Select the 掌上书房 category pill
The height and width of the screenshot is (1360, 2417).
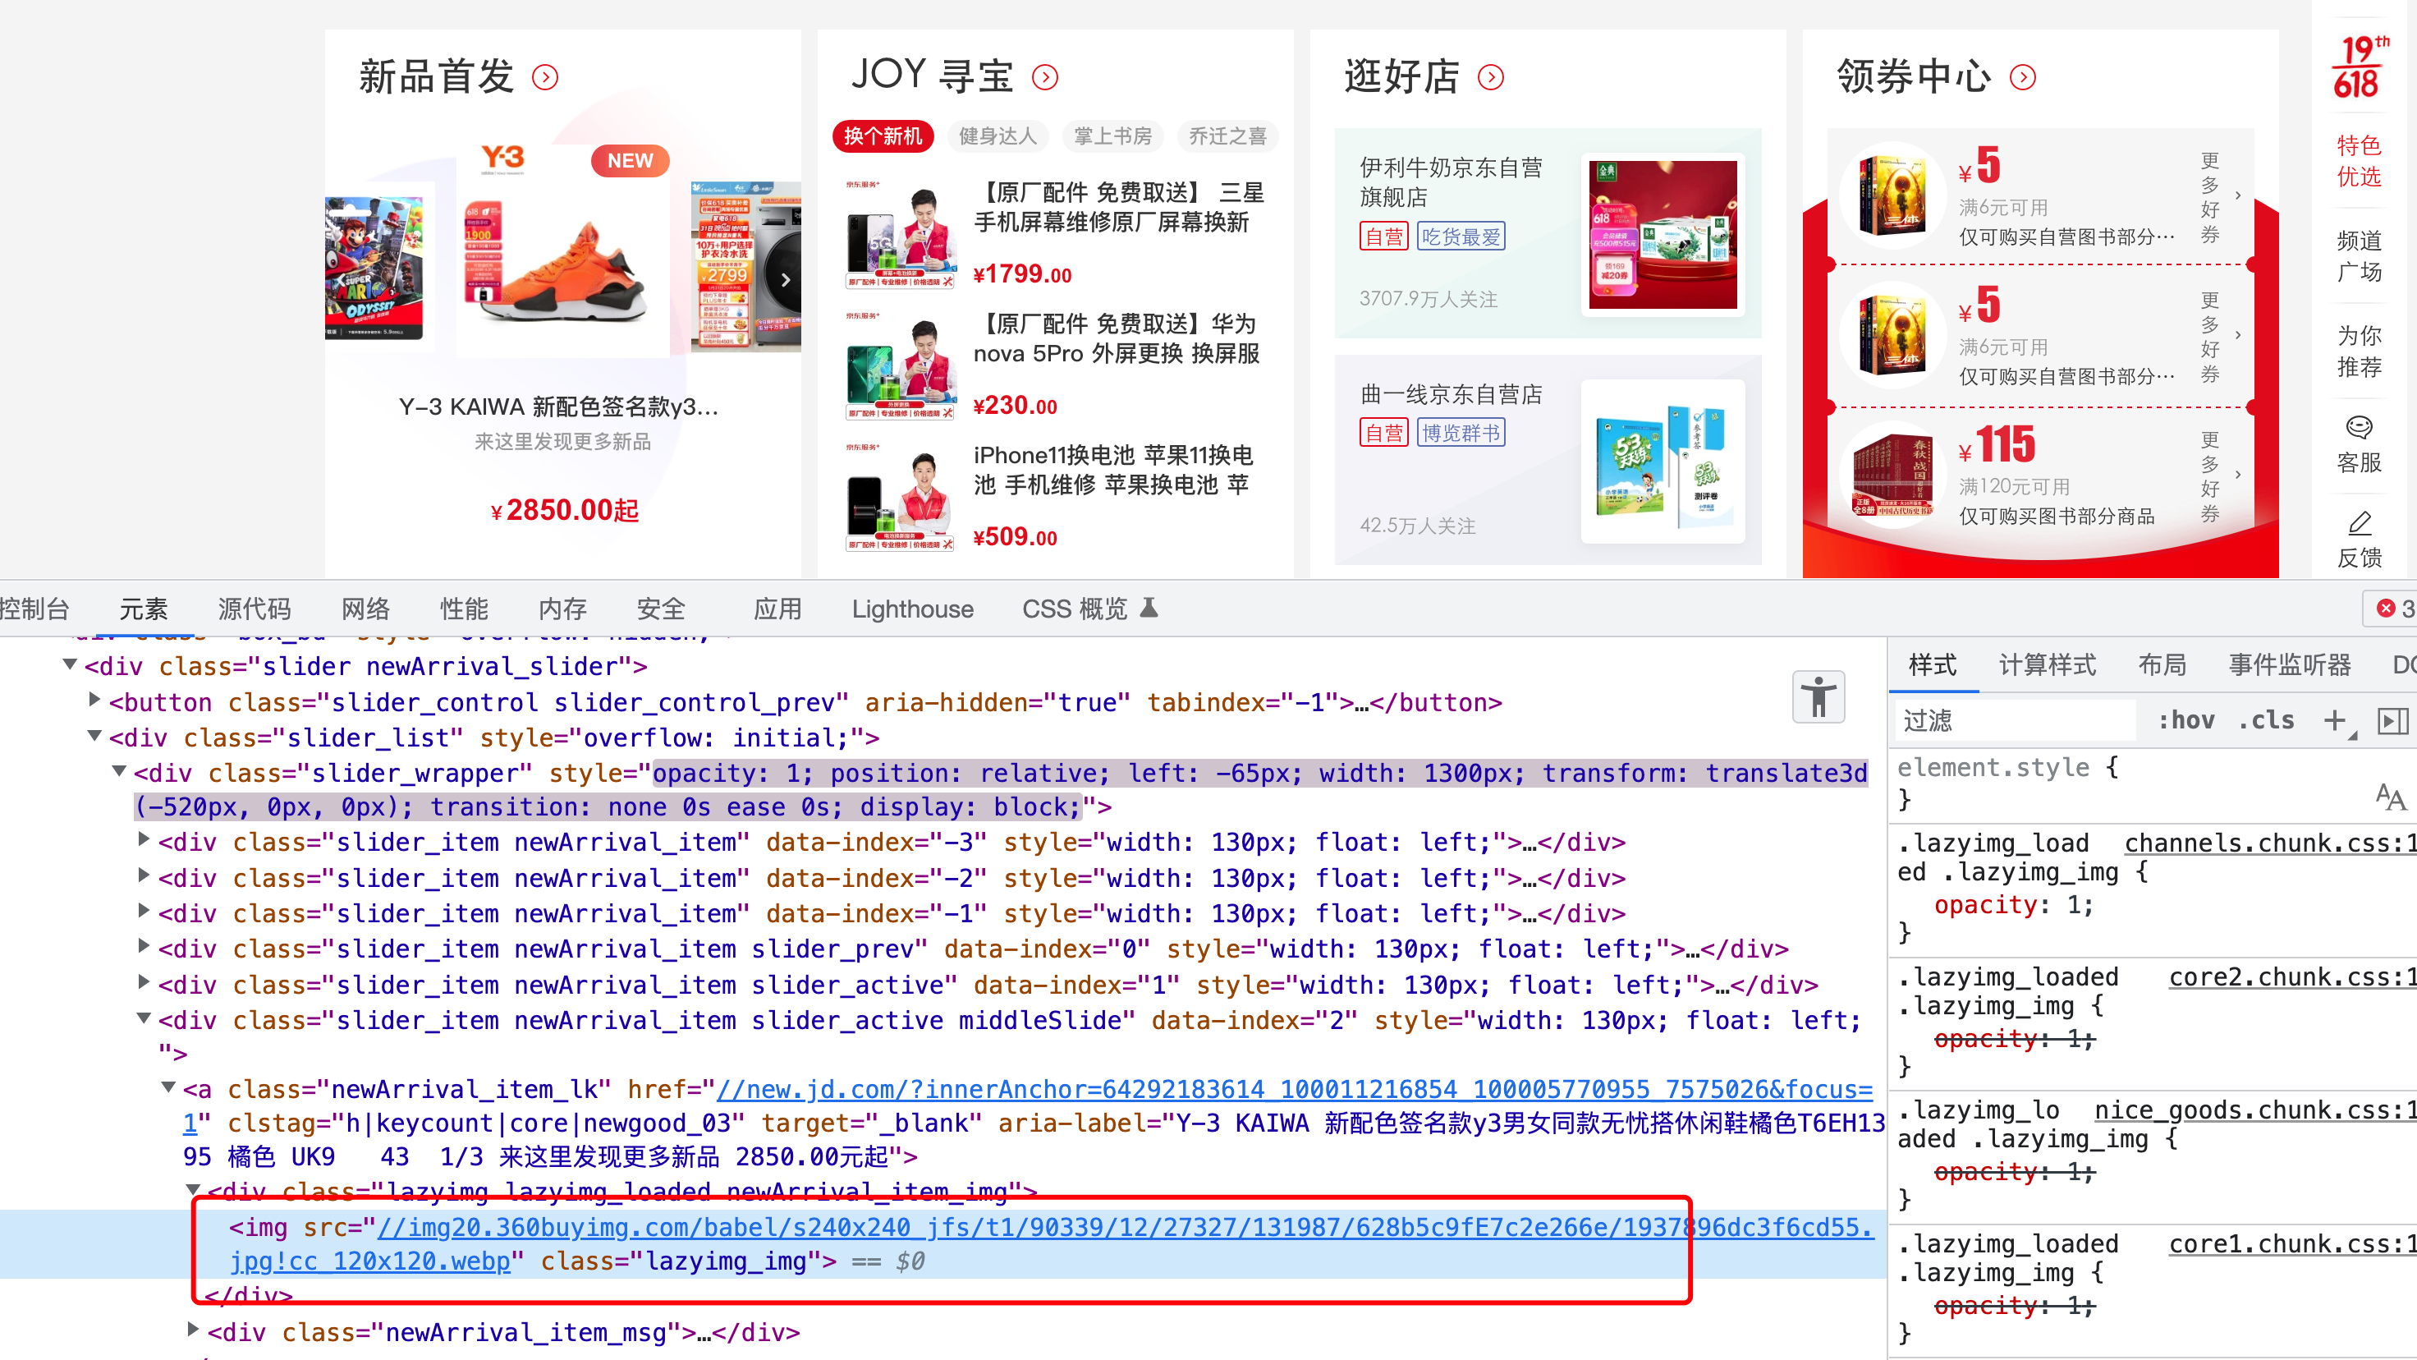point(1112,136)
